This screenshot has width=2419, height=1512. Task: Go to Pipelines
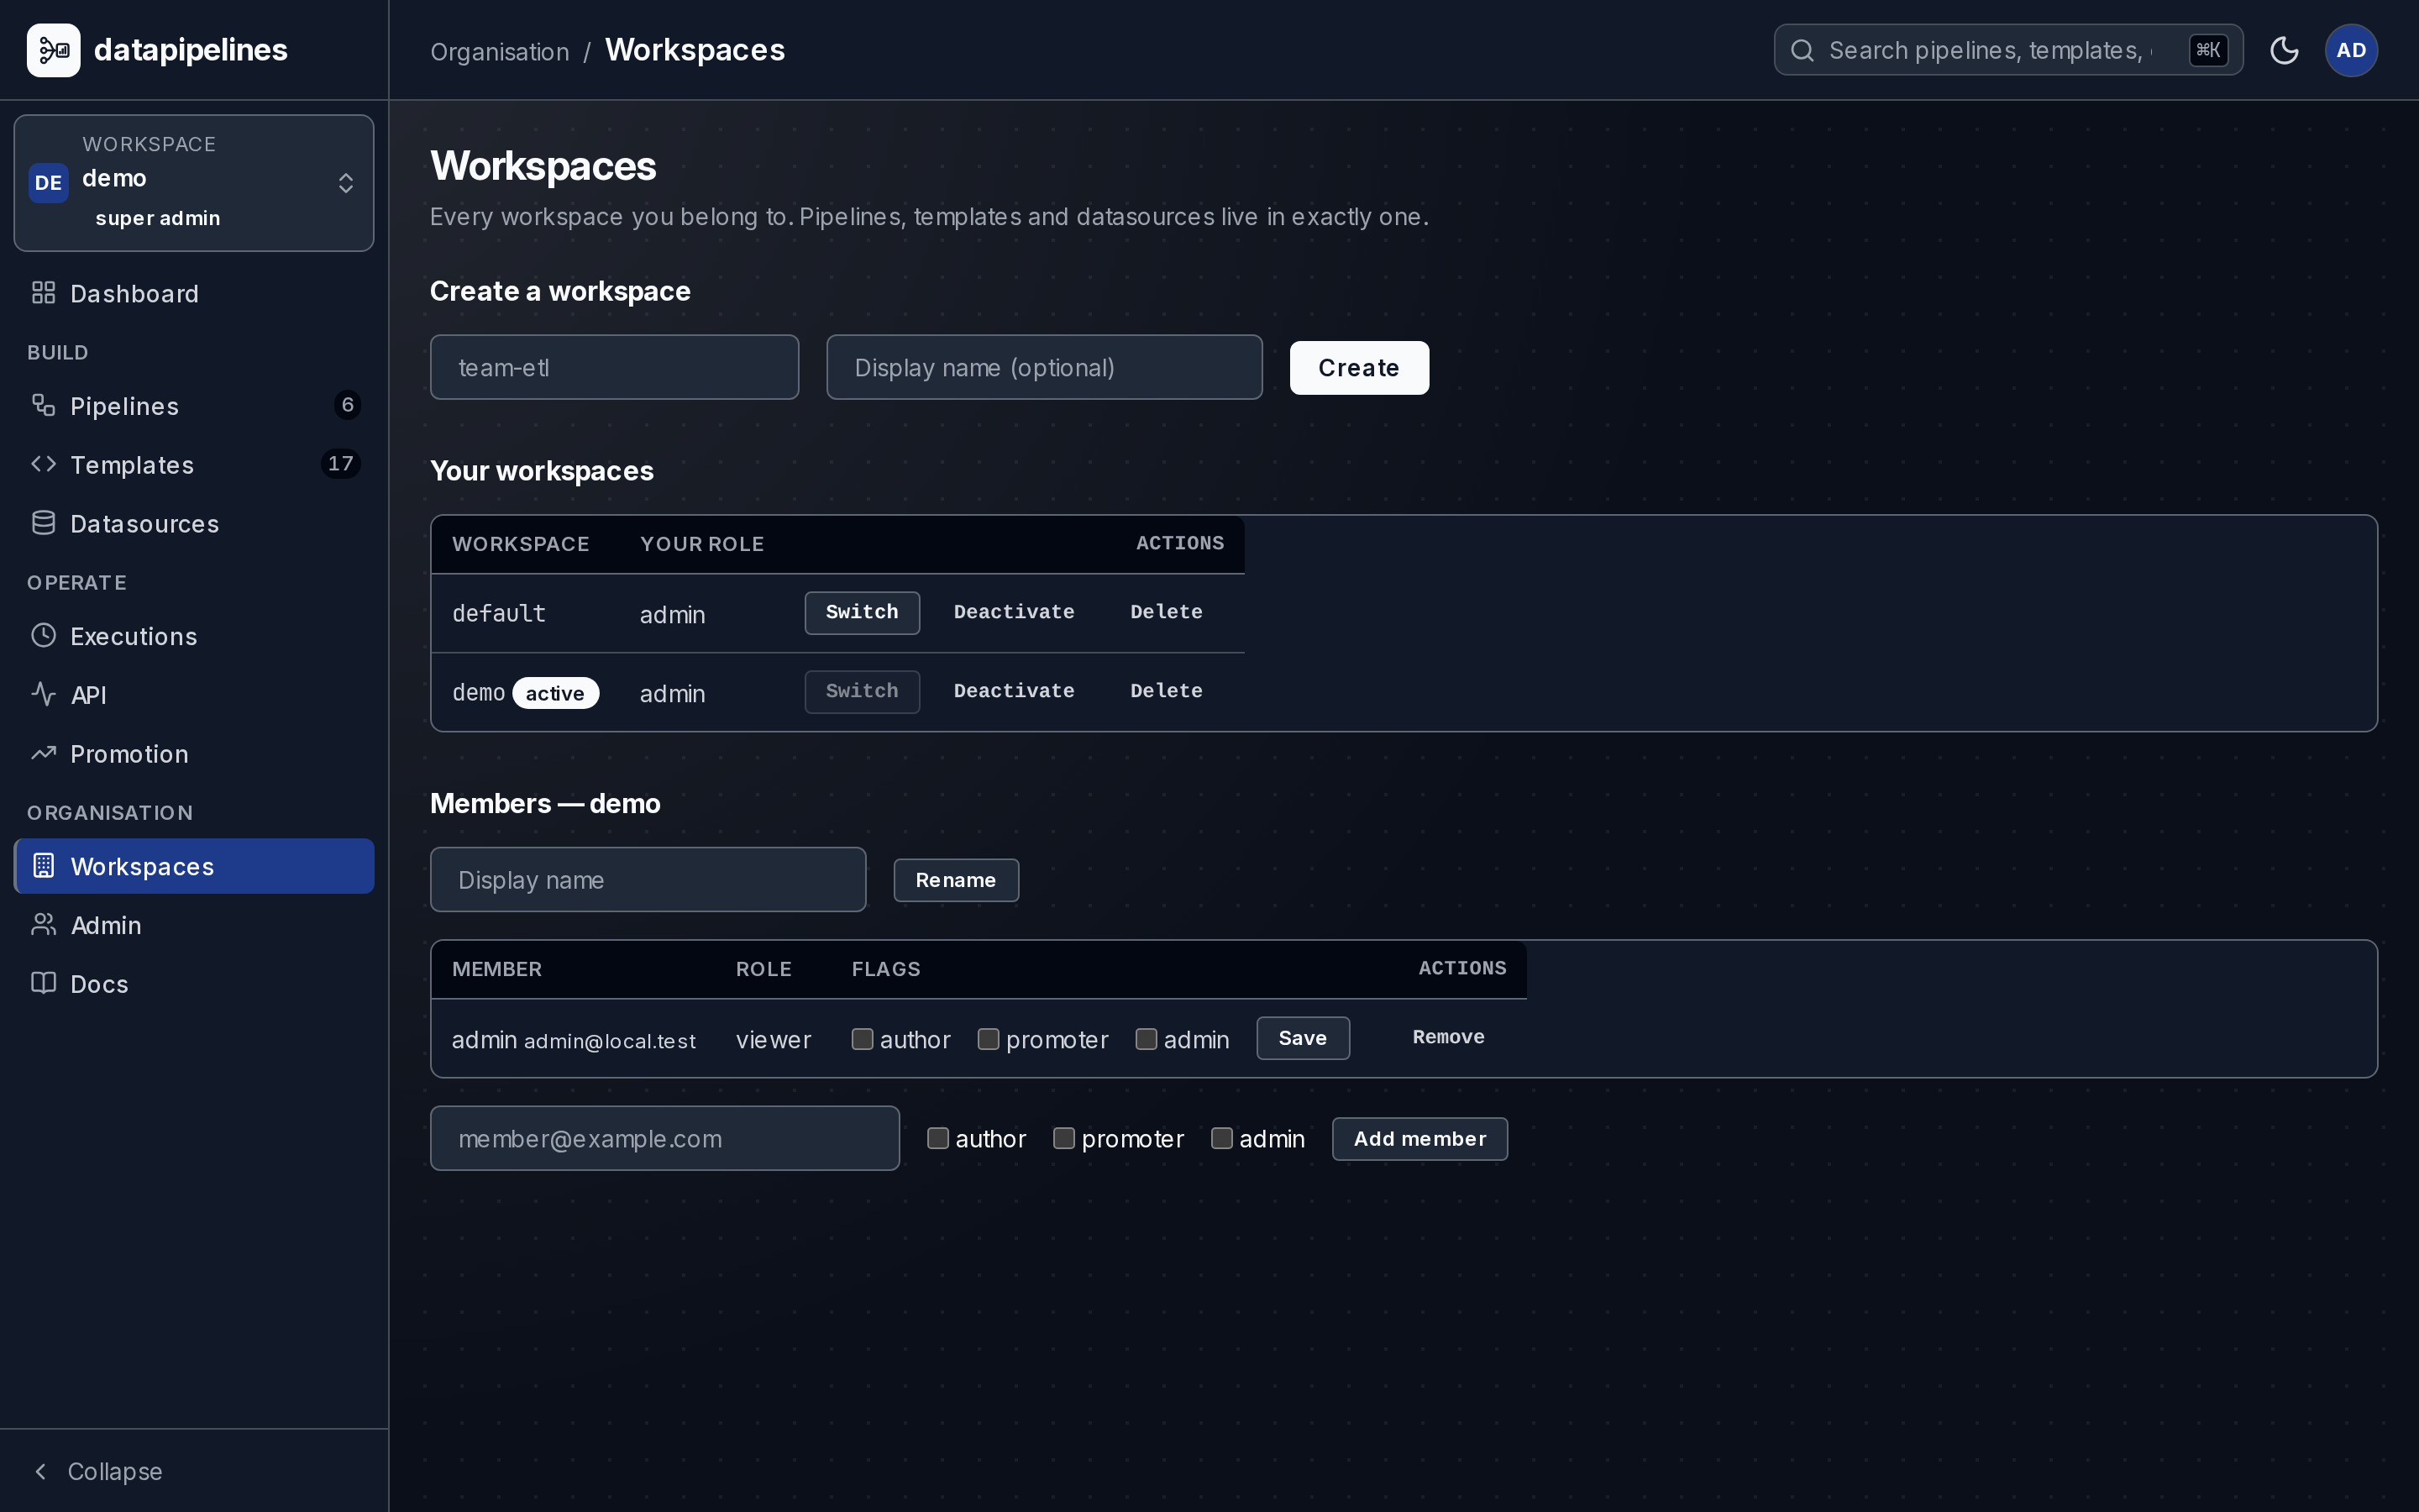[x=194, y=405]
